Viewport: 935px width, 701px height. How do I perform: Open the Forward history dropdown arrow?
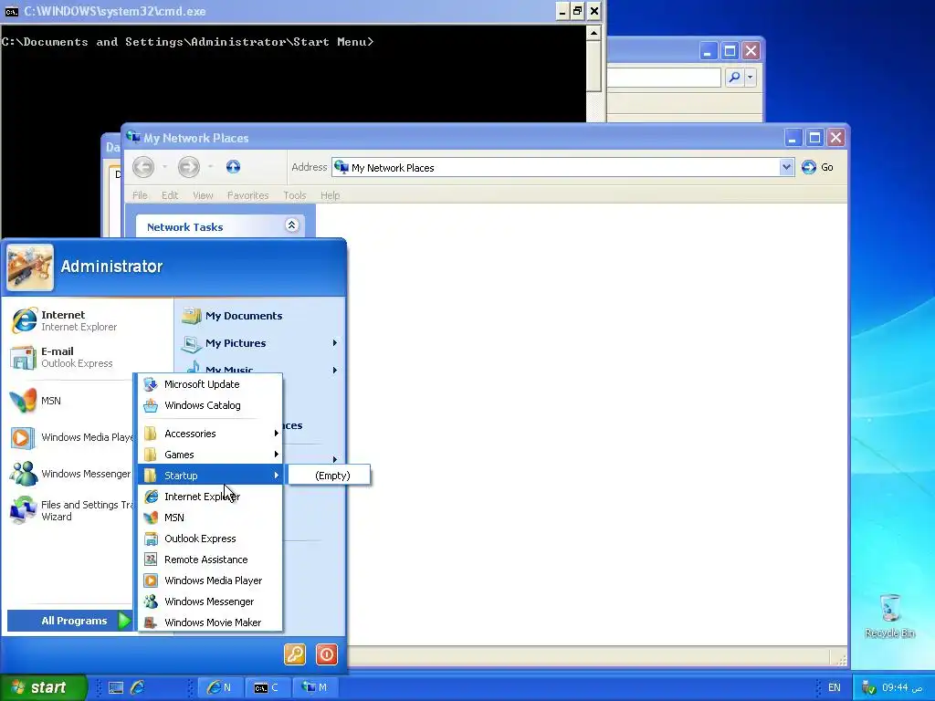tap(211, 167)
